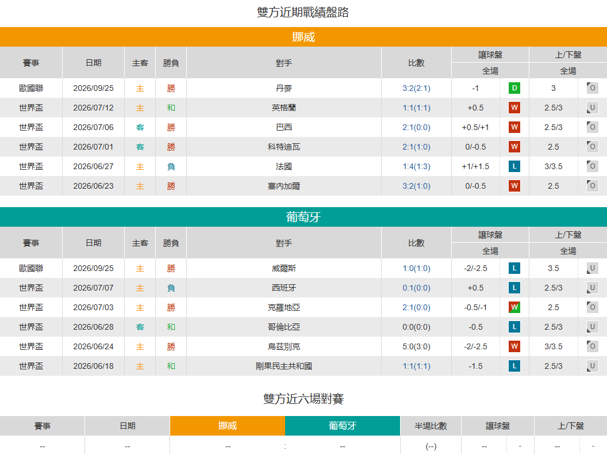Open the 1:4(1:3) score against France
The height and width of the screenshot is (454, 607).
point(416,166)
